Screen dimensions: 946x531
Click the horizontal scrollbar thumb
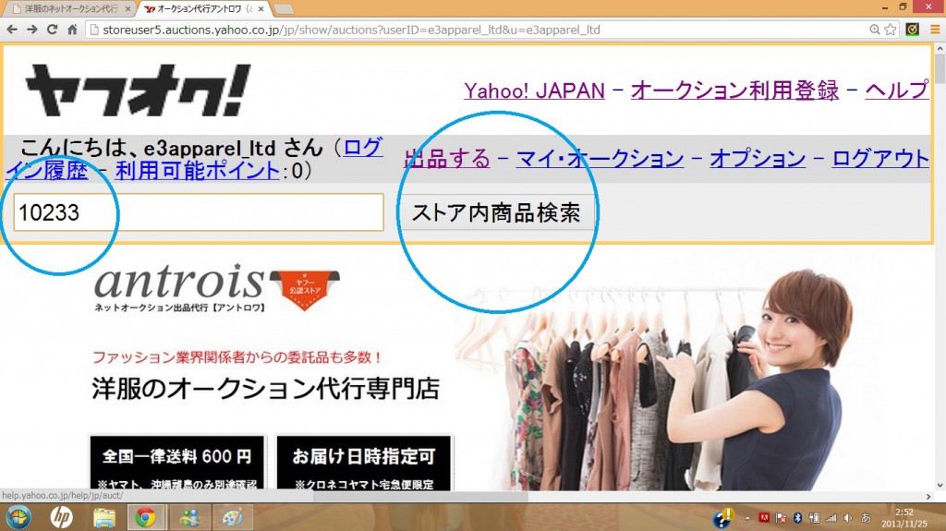point(420,497)
